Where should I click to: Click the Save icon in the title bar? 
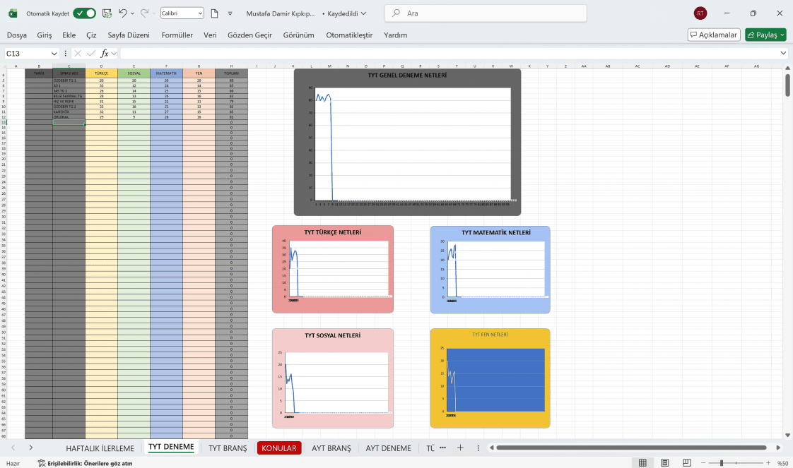click(x=107, y=13)
